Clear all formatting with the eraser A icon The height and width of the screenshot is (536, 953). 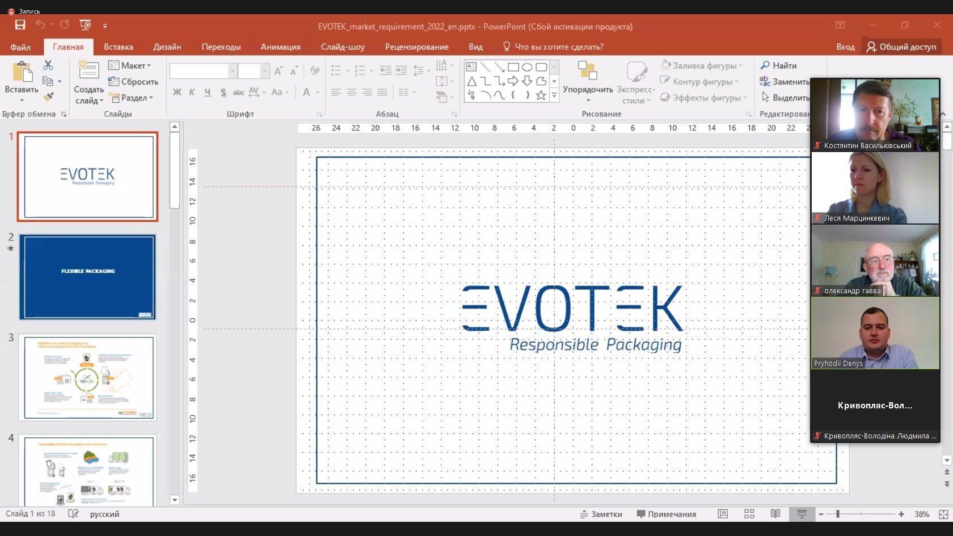[315, 71]
